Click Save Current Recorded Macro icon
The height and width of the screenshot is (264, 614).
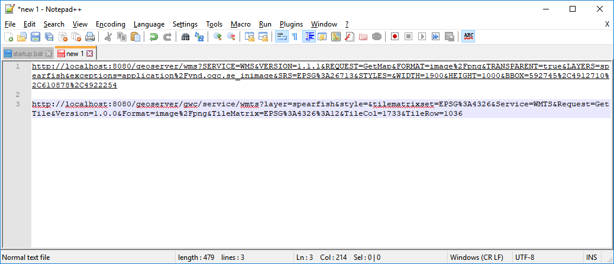tap(449, 37)
